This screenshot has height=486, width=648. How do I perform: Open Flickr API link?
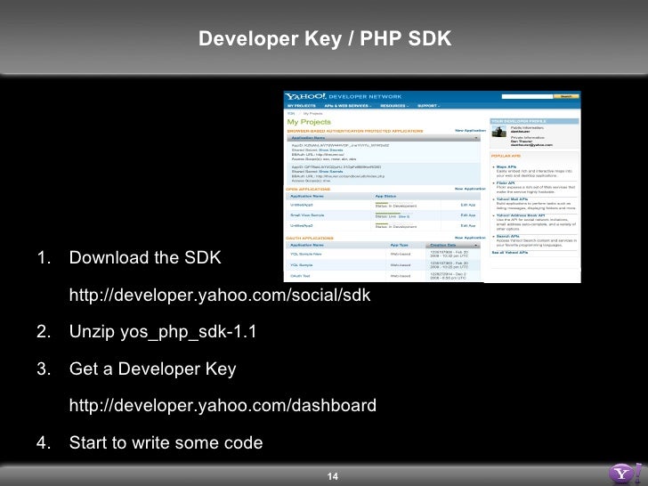tap(506, 183)
